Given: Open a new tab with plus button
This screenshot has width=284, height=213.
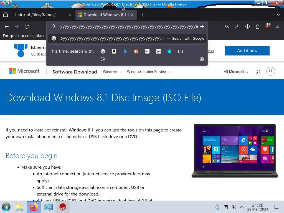Looking at the screenshot, I should click(x=143, y=15).
